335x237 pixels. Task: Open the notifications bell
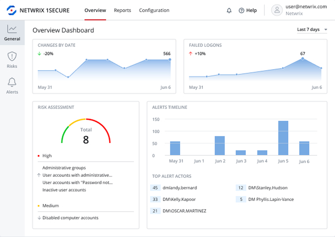229,10
